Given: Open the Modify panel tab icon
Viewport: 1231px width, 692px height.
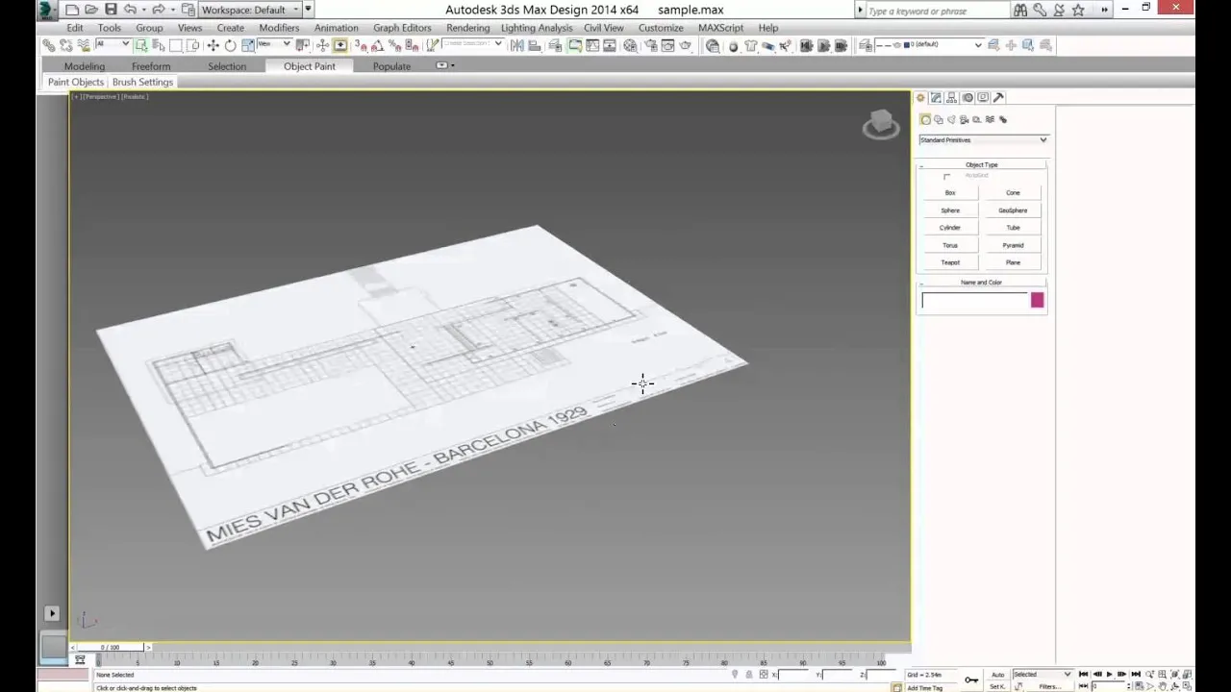Looking at the screenshot, I should [936, 97].
